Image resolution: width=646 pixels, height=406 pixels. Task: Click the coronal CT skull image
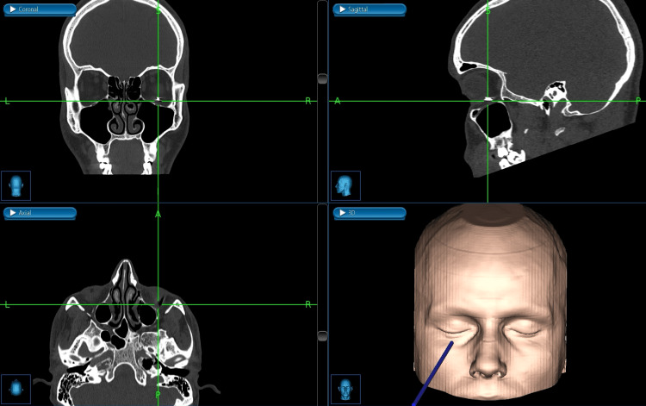(123, 87)
